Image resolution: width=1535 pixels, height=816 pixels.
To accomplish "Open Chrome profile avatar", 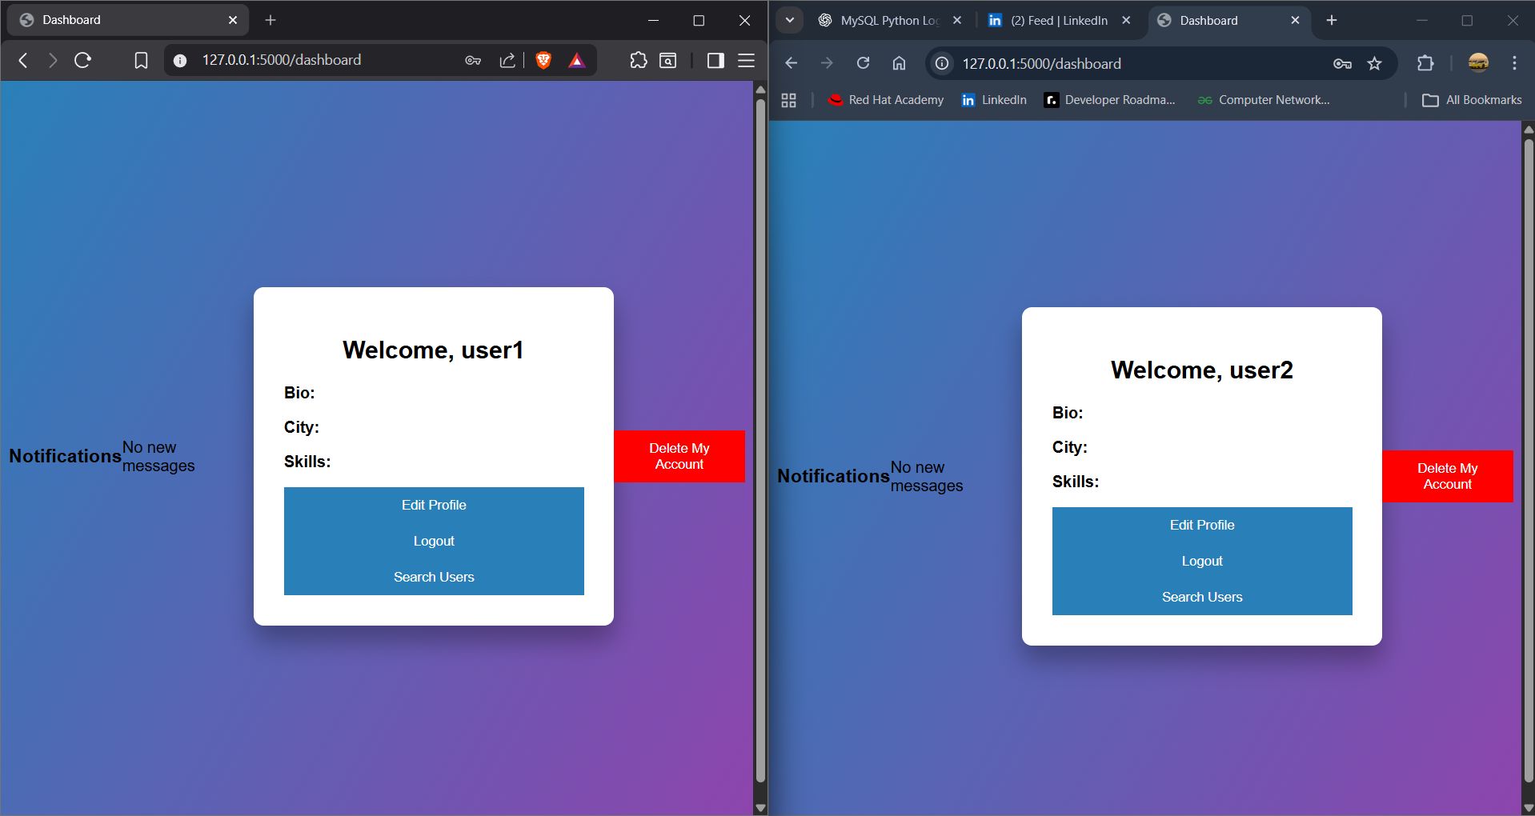I will [1477, 63].
